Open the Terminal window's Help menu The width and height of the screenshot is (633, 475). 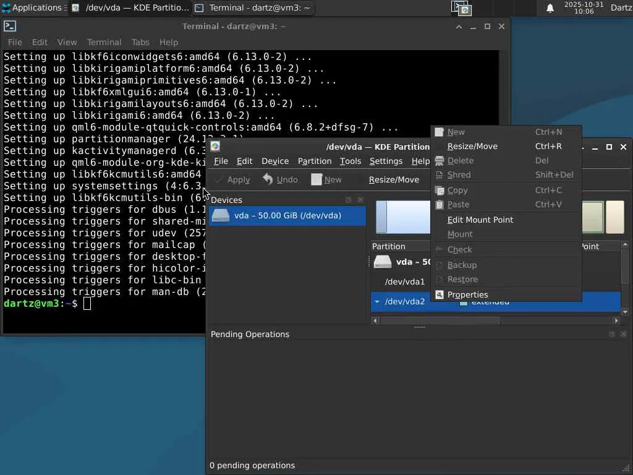tap(168, 42)
